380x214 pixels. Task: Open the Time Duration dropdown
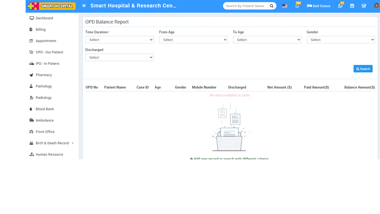tap(119, 40)
